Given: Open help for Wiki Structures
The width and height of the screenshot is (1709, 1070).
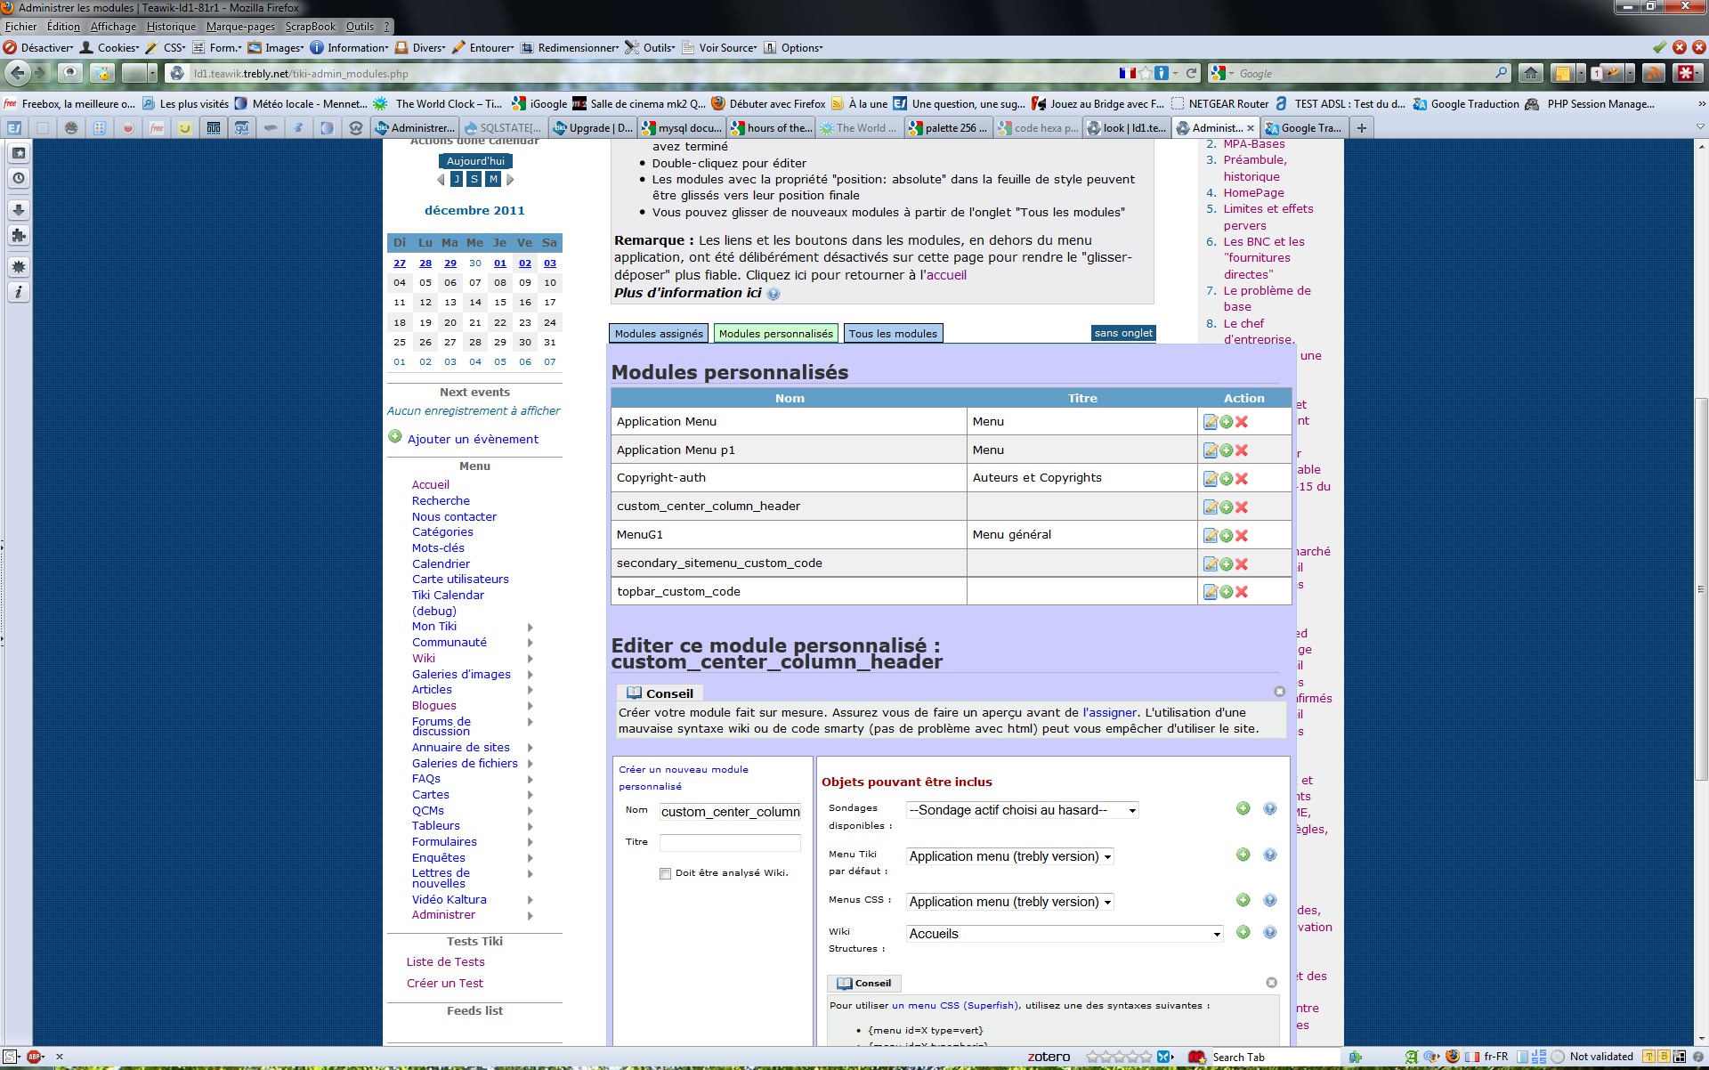Looking at the screenshot, I should (1270, 932).
